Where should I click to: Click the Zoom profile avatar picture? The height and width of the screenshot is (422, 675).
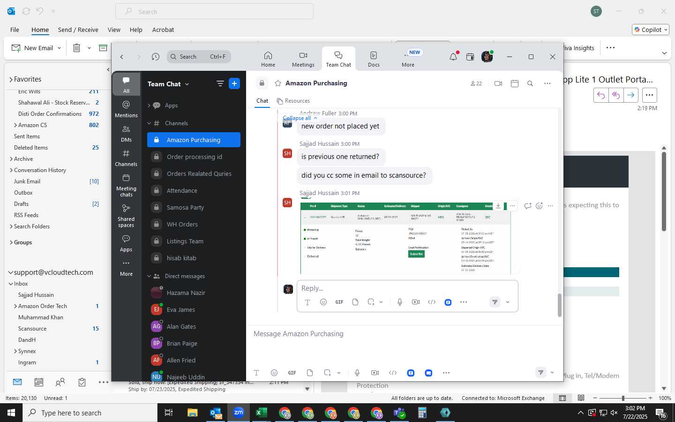(487, 57)
